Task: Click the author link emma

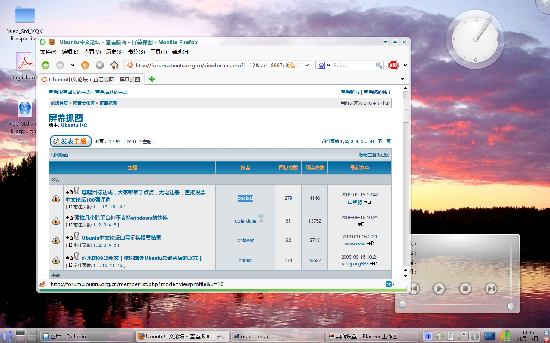Action: pos(245,260)
